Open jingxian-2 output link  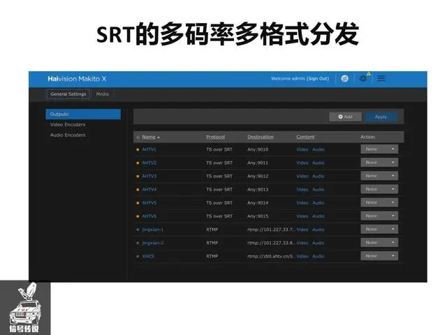pyautogui.click(x=153, y=243)
